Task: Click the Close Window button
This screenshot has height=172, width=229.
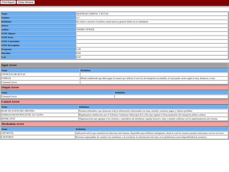Action: [26, 2]
